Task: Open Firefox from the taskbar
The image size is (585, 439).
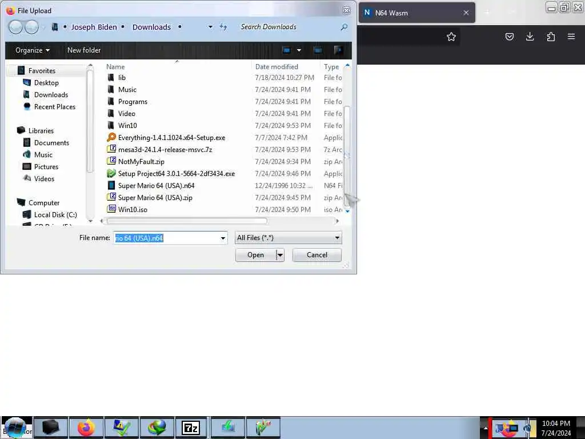Action: [86, 428]
